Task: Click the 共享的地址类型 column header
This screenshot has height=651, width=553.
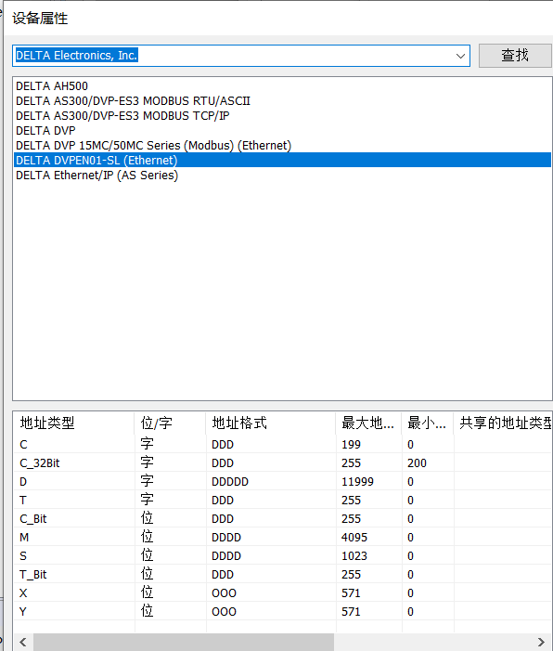Action: coord(503,423)
